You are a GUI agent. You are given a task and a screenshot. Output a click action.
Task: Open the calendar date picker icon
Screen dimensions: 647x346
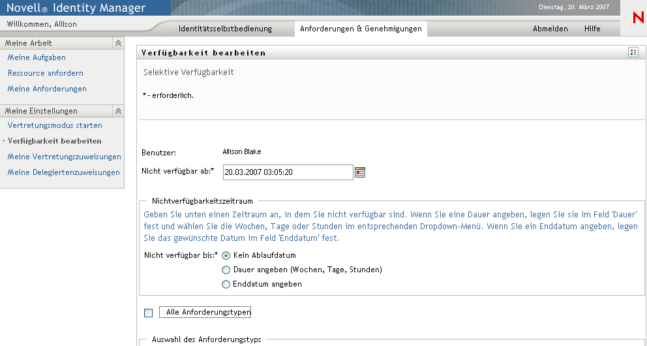click(360, 172)
